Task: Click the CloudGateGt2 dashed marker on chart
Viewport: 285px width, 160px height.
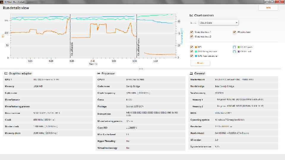Action: [x=70, y=36]
